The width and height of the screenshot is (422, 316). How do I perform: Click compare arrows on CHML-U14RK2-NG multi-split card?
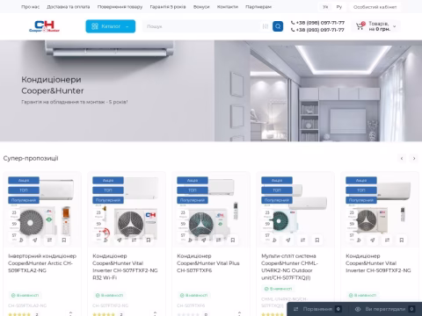(x=302, y=240)
